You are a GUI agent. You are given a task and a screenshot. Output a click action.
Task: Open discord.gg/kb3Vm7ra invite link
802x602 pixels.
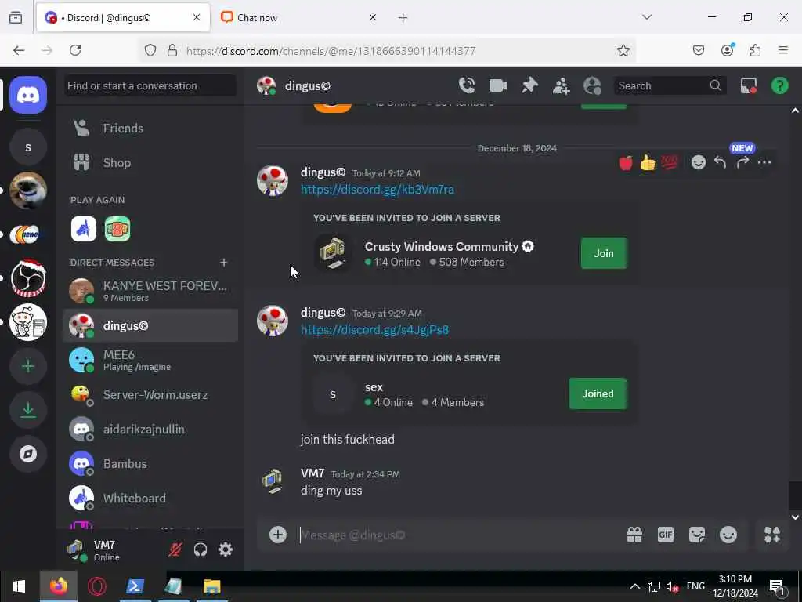point(377,190)
